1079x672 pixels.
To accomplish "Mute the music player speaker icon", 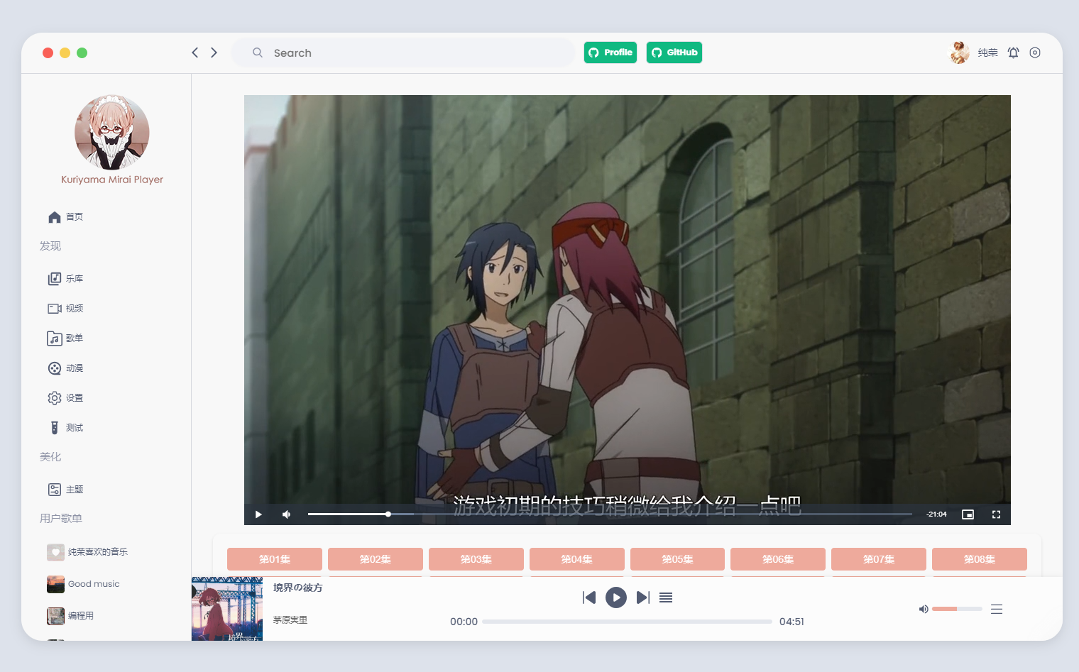I will pyautogui.click(x=924, y=609).
